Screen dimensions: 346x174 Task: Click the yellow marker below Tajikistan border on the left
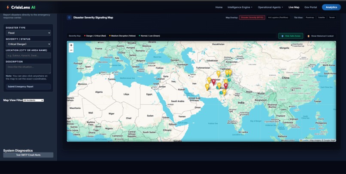click(219, 74)
